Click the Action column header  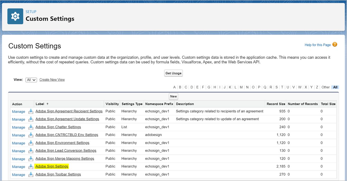(x=17, y=104)
